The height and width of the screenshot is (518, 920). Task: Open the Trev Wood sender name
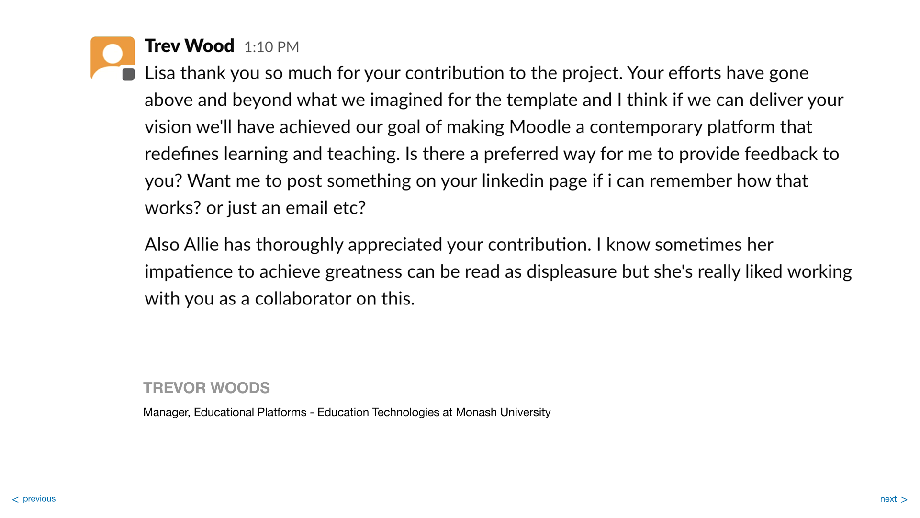point(190,46)
